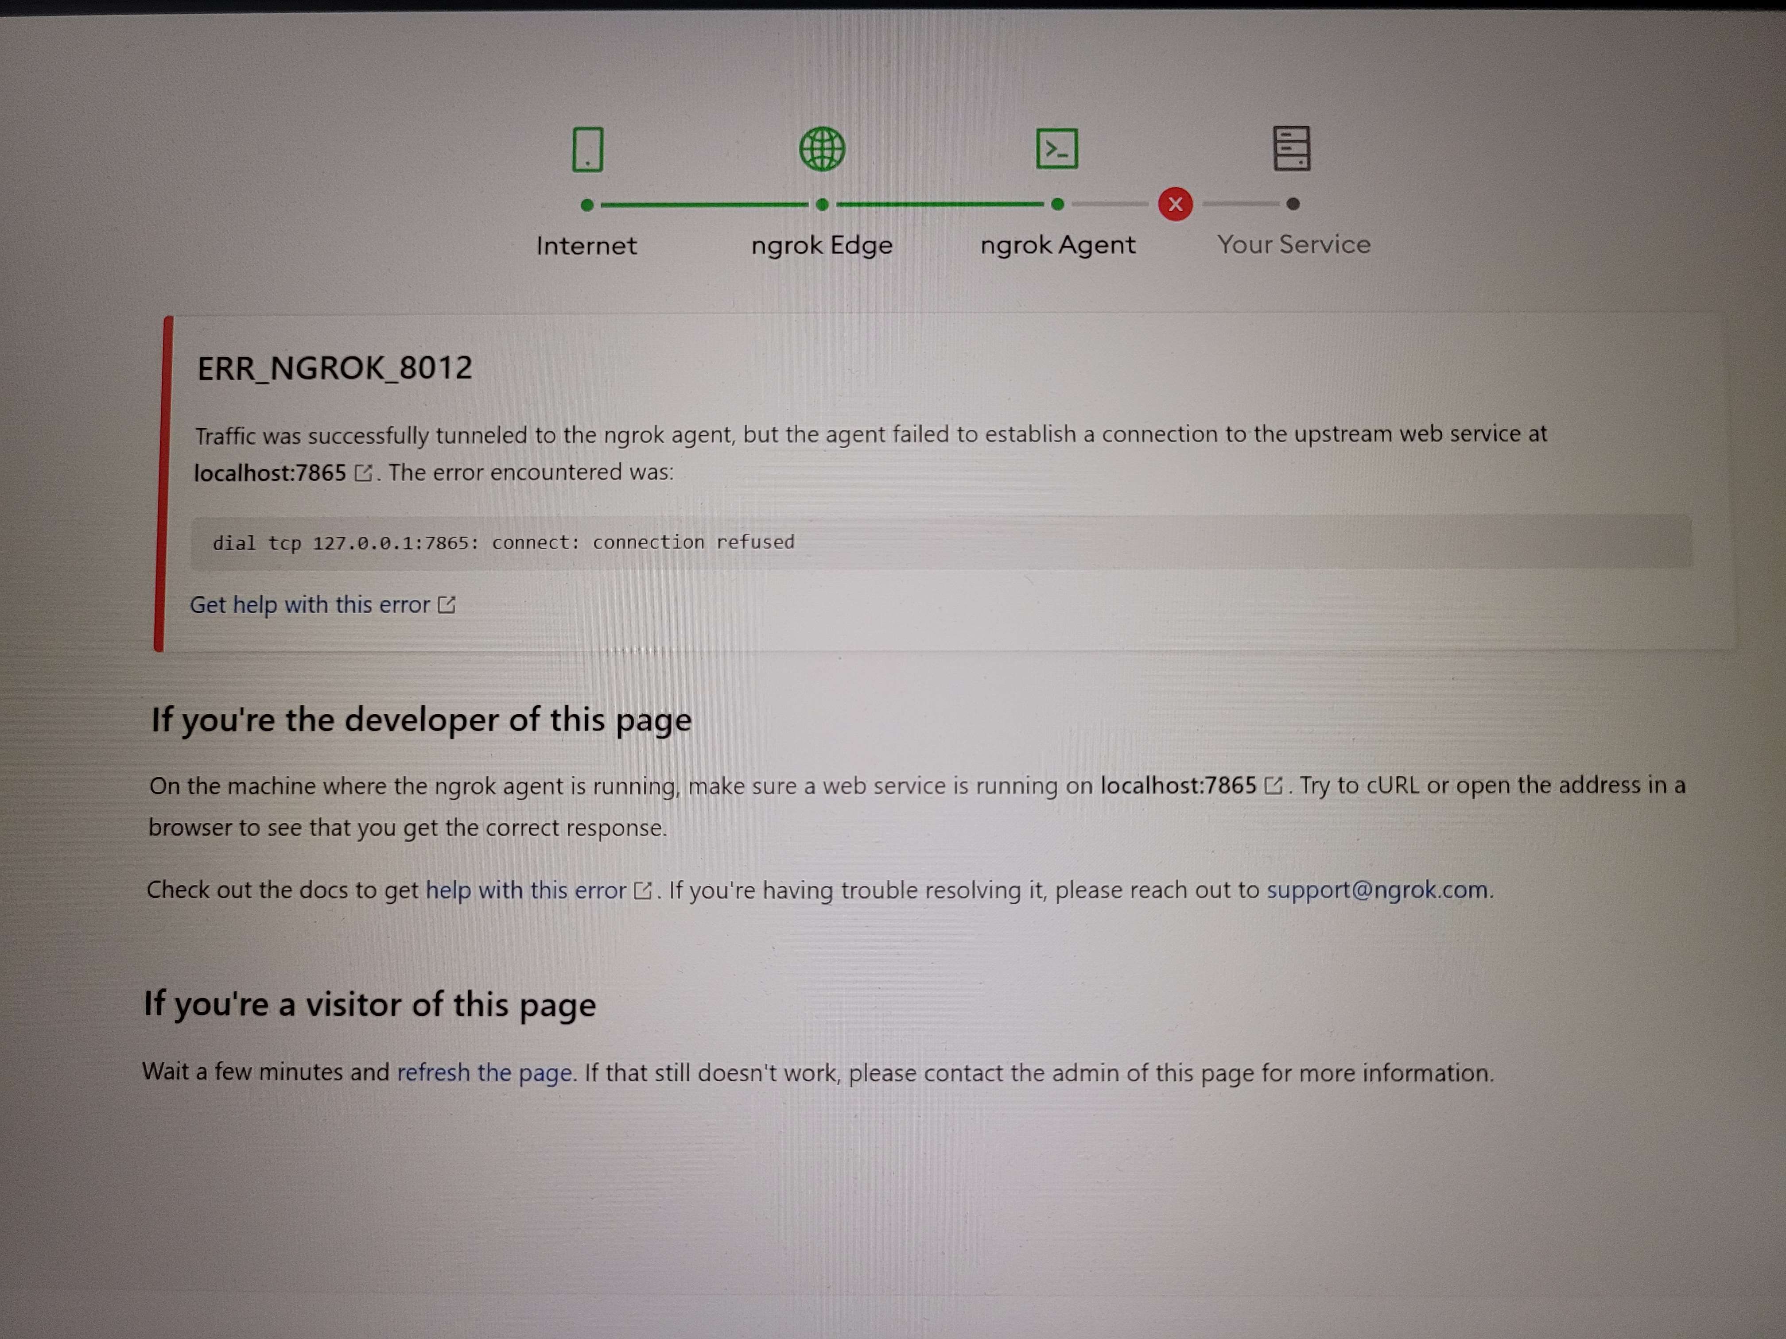Click the gray dot under Your Service

1293,204
